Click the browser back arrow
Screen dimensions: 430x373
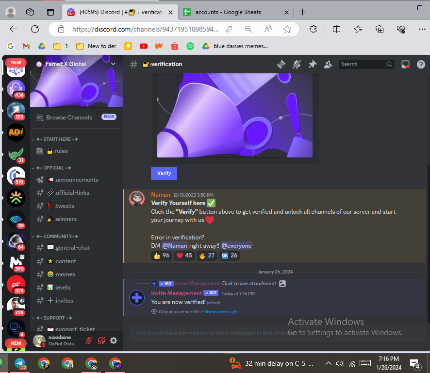point(14,29)
